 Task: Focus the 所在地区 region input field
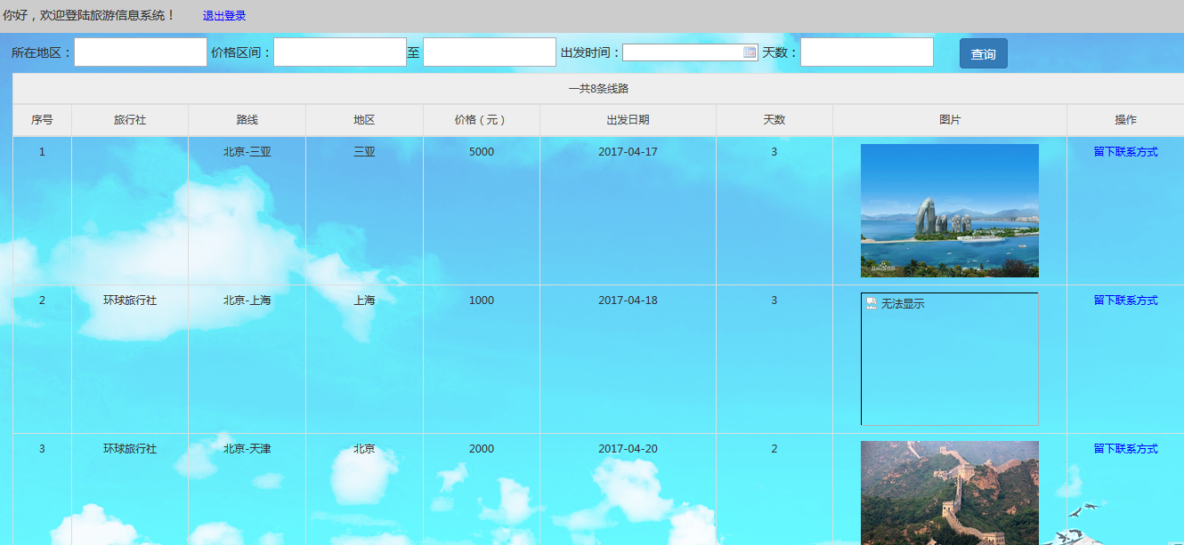141,52
